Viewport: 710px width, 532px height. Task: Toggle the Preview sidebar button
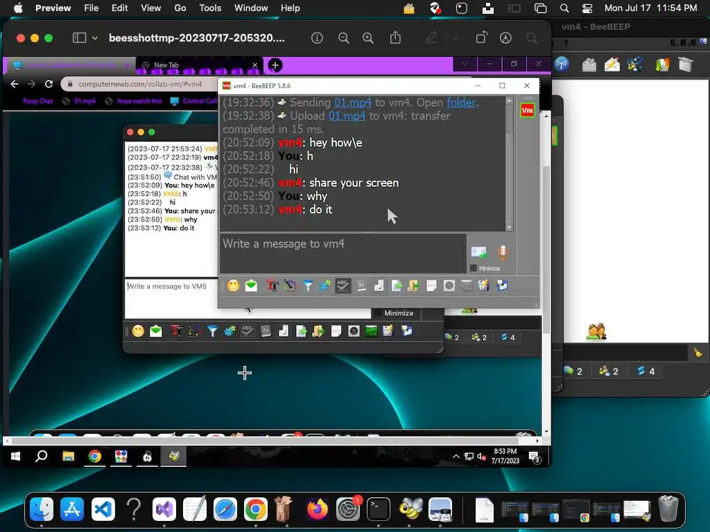point(79,38)
